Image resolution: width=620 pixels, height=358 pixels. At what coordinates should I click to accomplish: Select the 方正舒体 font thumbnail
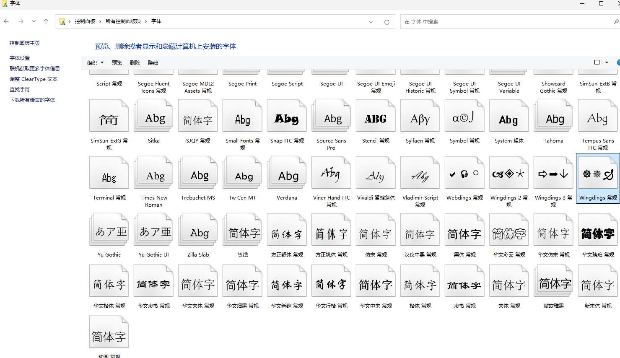(x=287, y=230)
